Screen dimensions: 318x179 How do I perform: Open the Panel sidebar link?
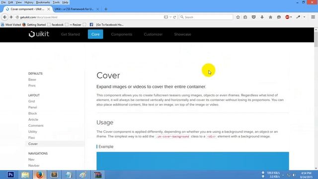(x=32, y=107)
